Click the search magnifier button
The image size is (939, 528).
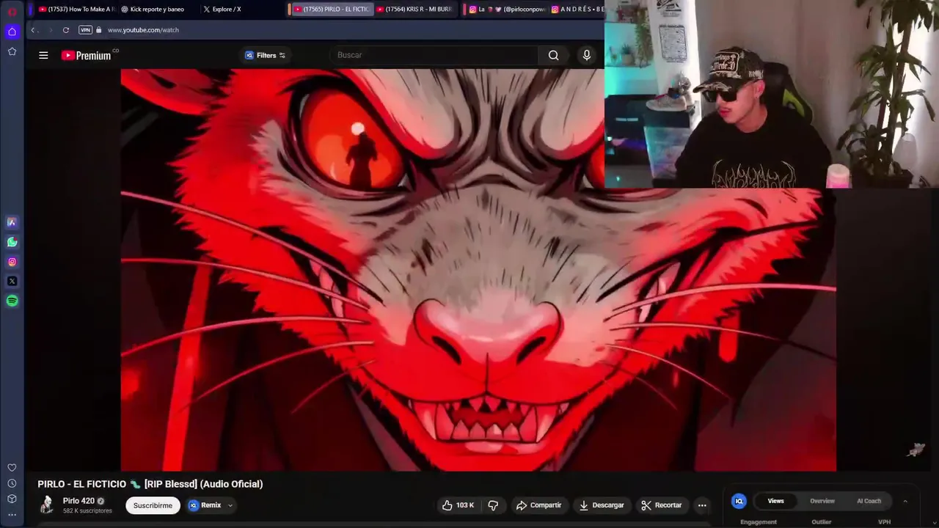pyautogui.click(x=553, y=55)
